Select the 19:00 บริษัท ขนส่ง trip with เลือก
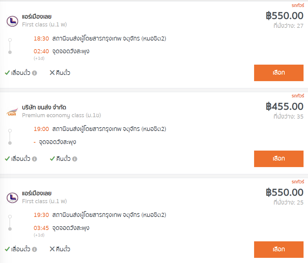Image resolution: width=308 pixels, height=263 pixels. (x=278, y=159)
